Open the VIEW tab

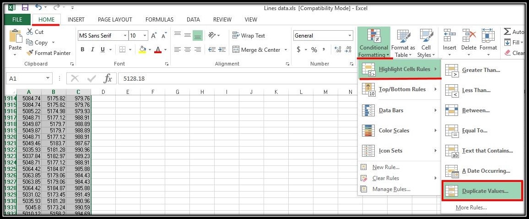tap(251, 20)
